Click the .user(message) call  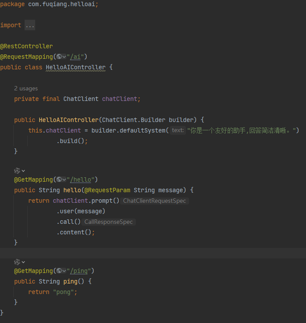point(81,211)
